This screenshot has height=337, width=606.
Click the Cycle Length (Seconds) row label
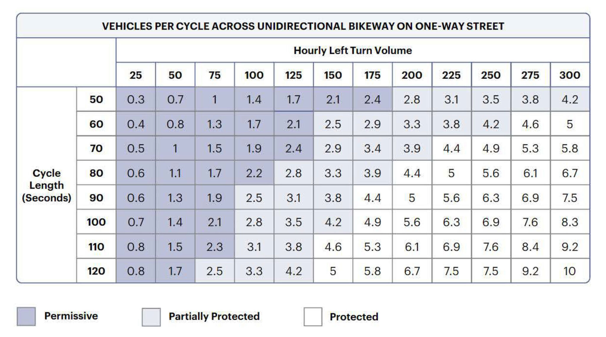[46, 185]
